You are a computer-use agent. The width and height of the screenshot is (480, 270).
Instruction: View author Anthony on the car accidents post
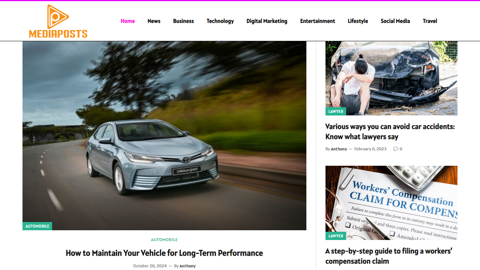[339, 149]
